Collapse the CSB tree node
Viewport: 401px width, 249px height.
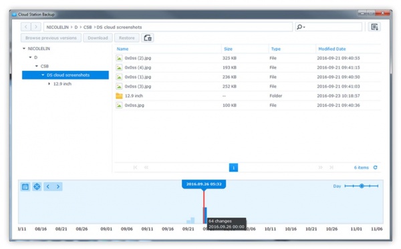37,66
